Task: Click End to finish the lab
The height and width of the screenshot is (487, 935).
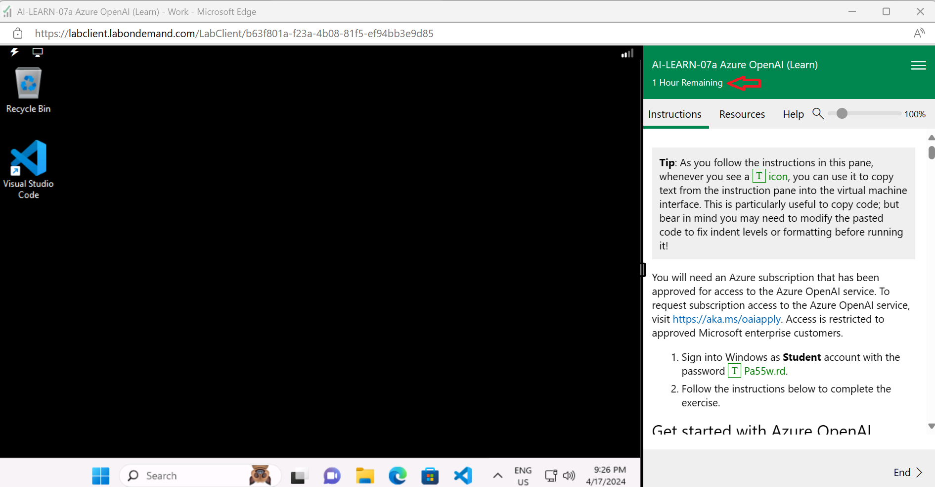Action: pos(902,472)
